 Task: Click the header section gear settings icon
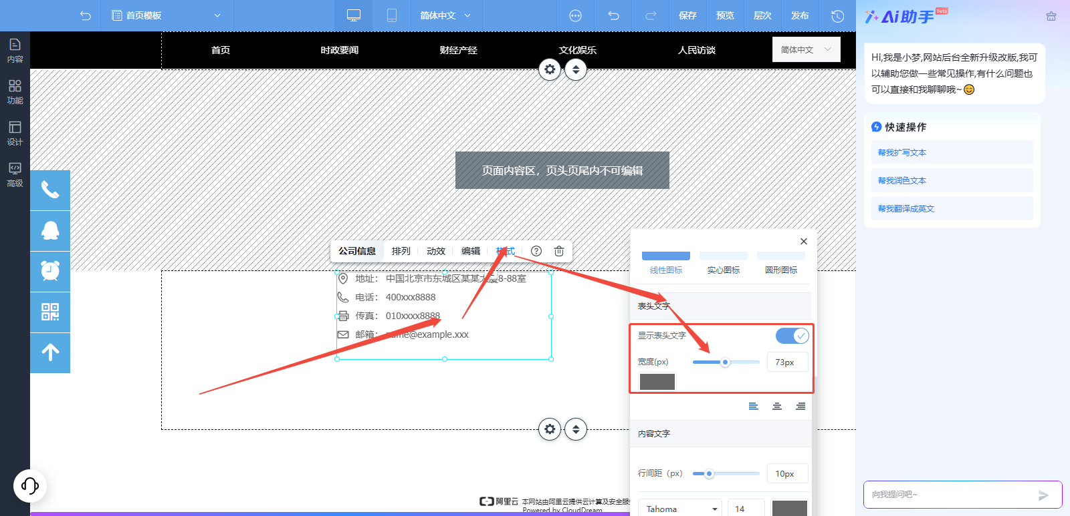550,69
